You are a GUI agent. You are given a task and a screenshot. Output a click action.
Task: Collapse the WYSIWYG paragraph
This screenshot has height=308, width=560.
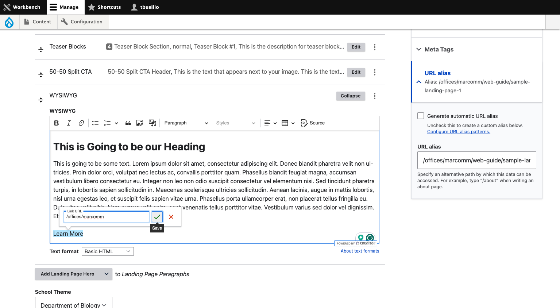click(x=351, y=96)
